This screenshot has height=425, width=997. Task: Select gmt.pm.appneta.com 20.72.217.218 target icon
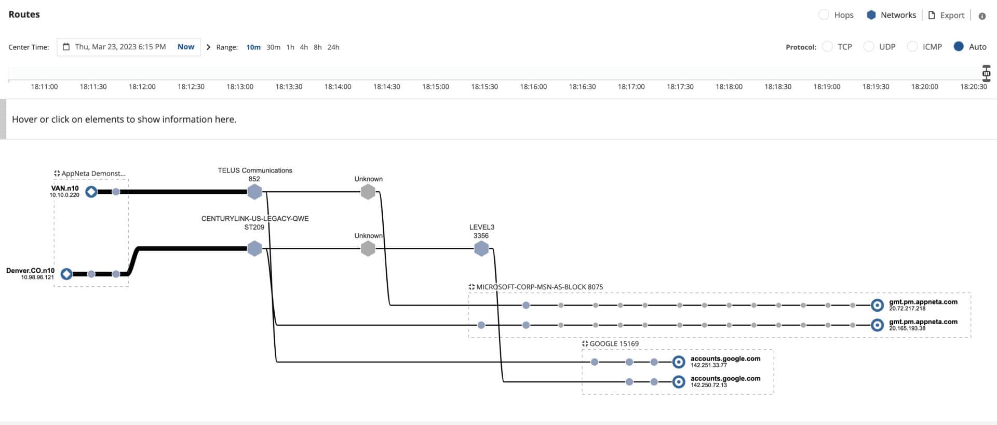pyautogui.click(x=877, y=305)
